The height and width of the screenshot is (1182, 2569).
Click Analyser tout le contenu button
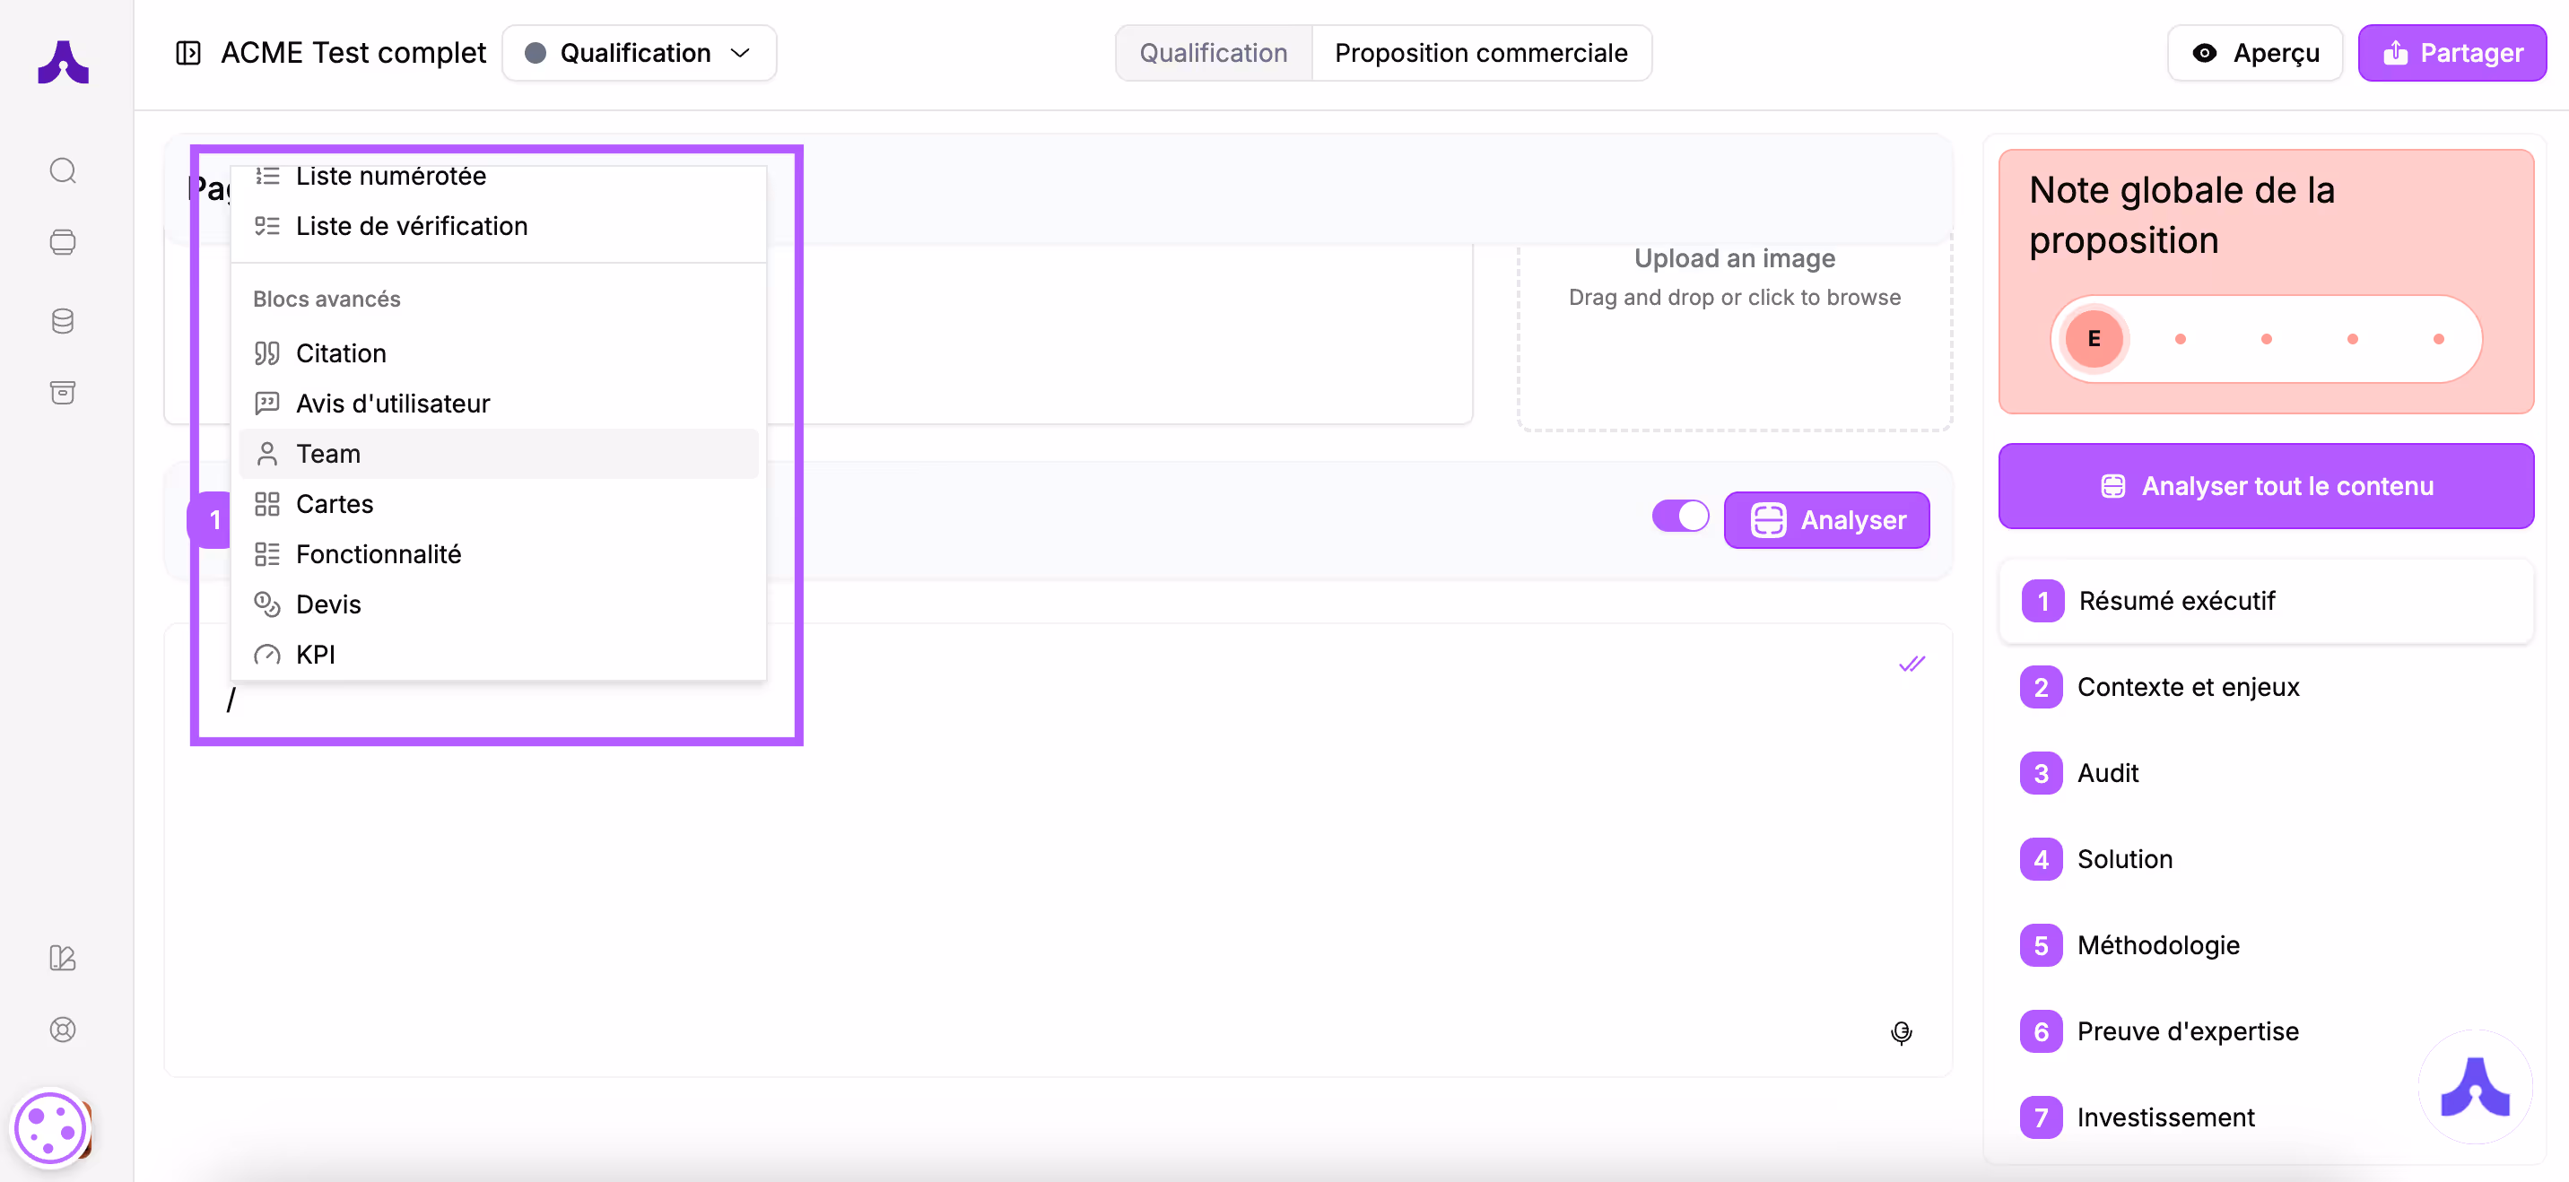click(2265, 486)
